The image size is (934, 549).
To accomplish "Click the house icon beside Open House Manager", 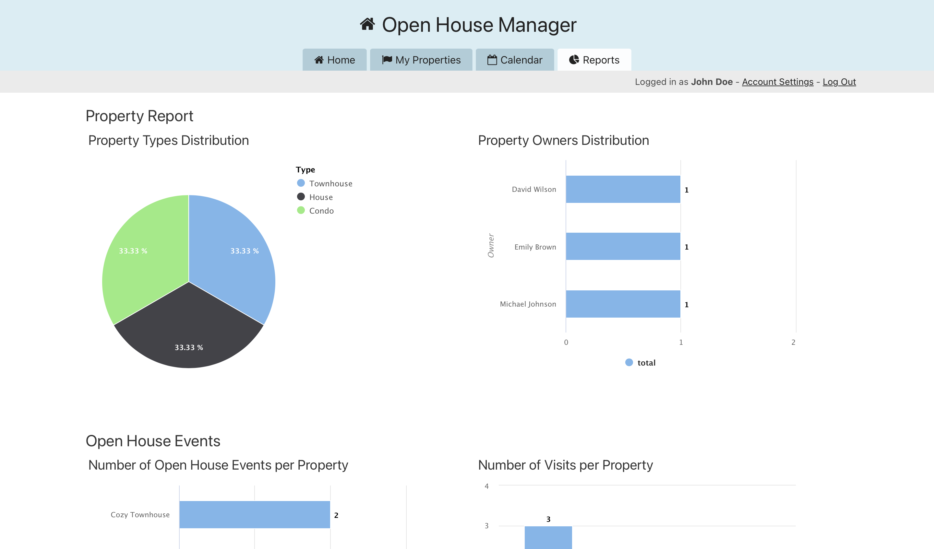I will click(x=367, y=24).
